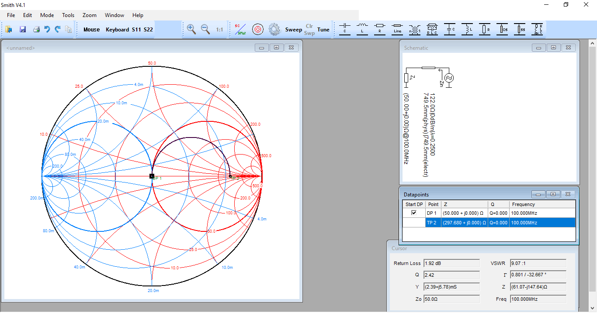Add a transformer element

(x=414, y=29)
